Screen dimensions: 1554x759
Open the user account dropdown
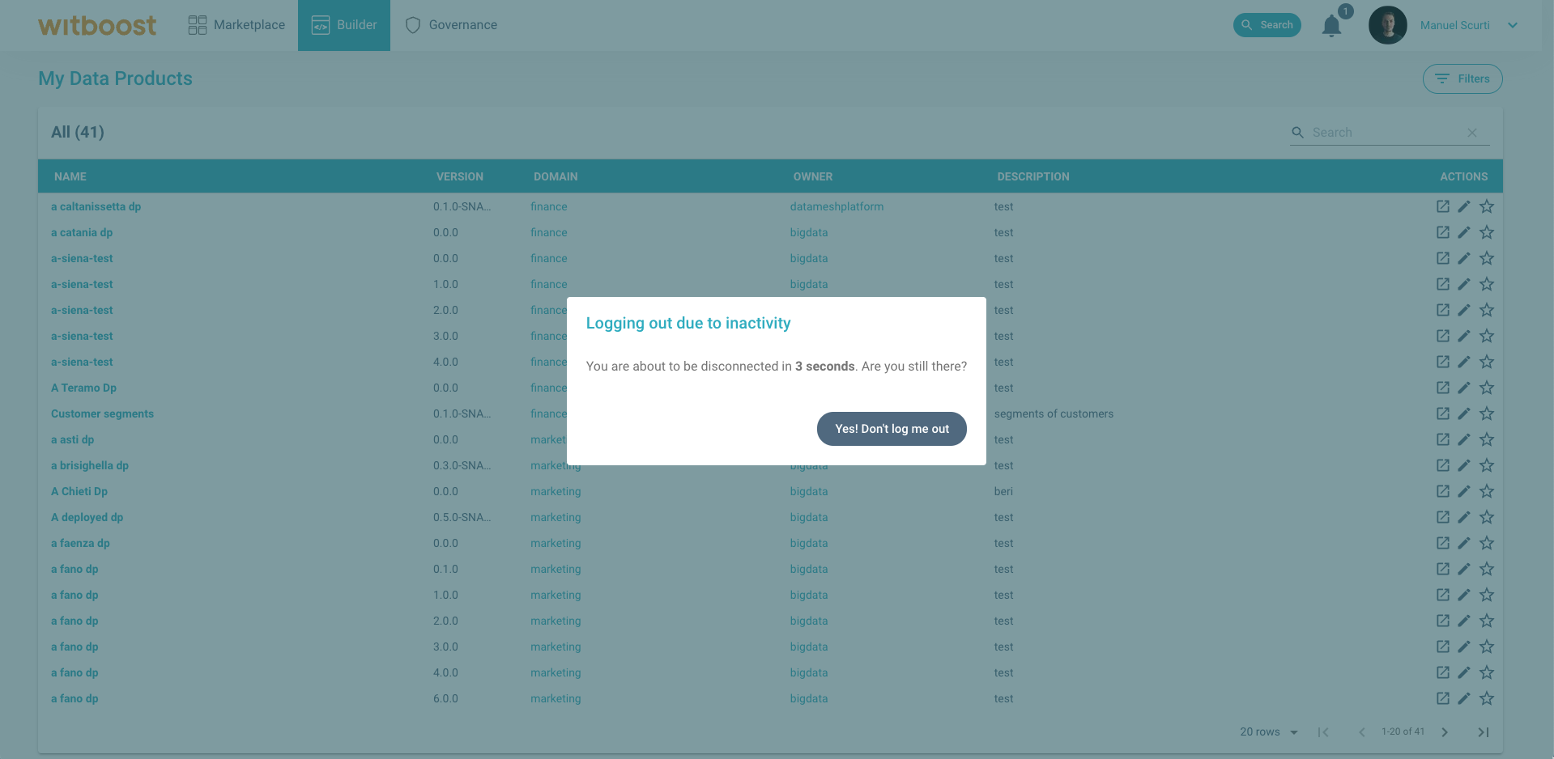click(x=1513, y=25)
